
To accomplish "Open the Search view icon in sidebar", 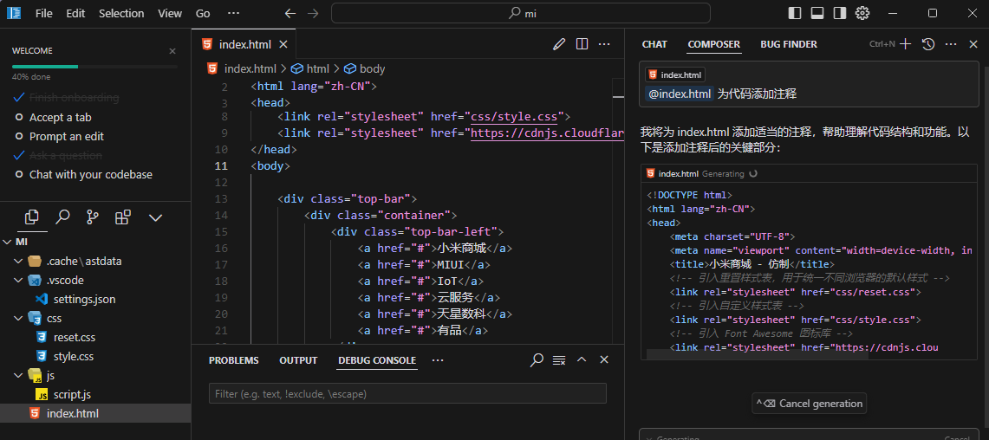I will click(62, 217).
